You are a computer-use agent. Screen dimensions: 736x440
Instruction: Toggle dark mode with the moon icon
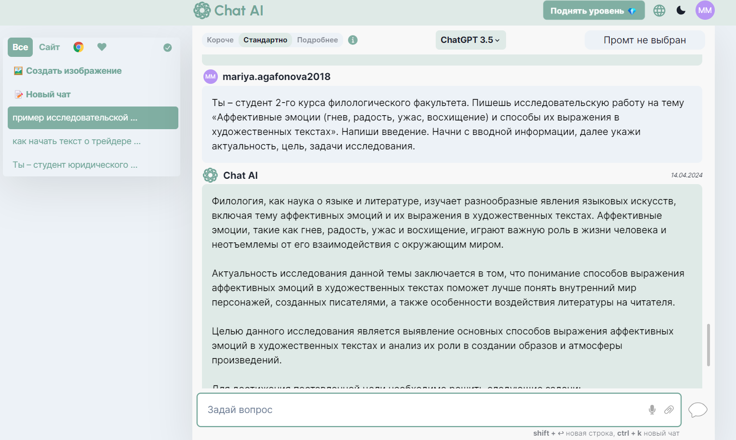(x=681, y=11)
